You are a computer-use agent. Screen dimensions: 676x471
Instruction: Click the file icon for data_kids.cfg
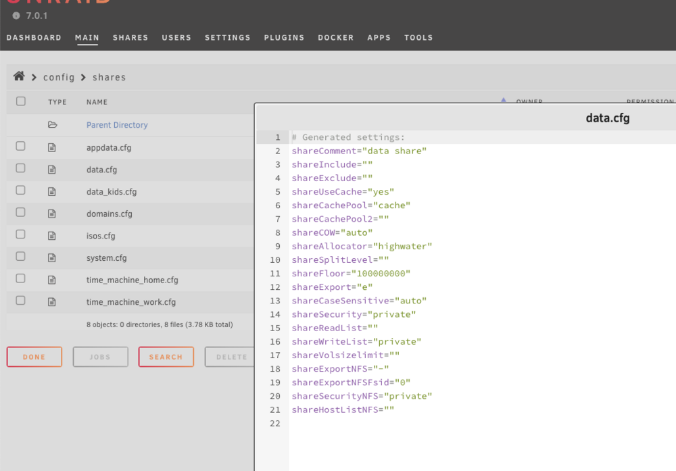click(x=52, y=191)
